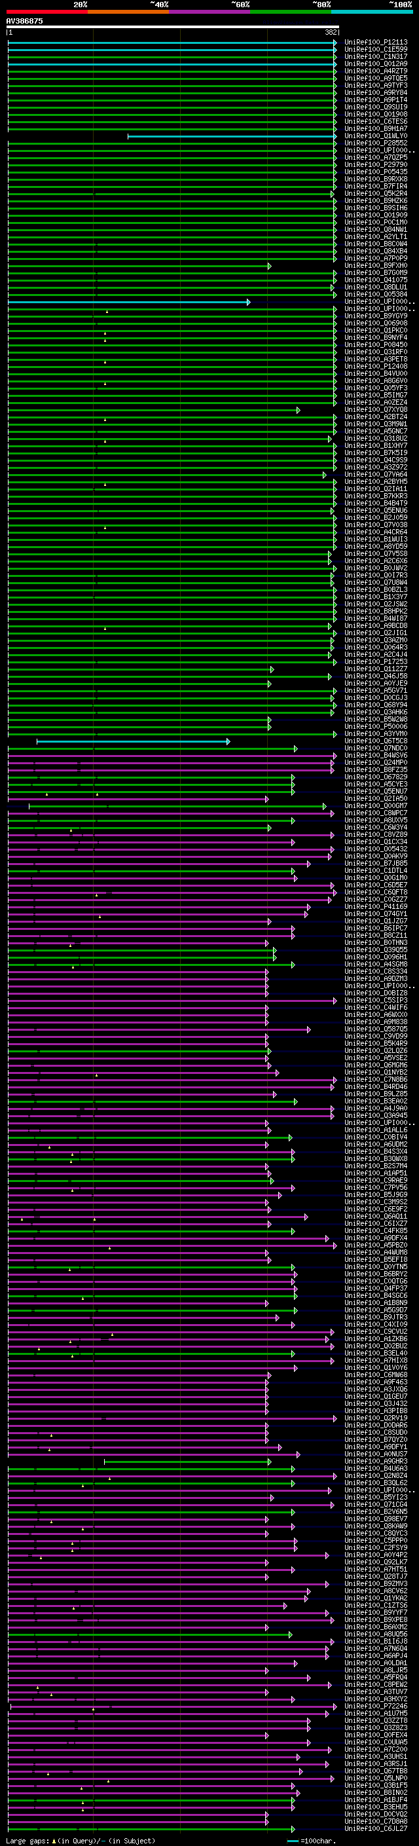Select hit label UniRef100_P05435
419x1846 pixels.
pos(376,172)
